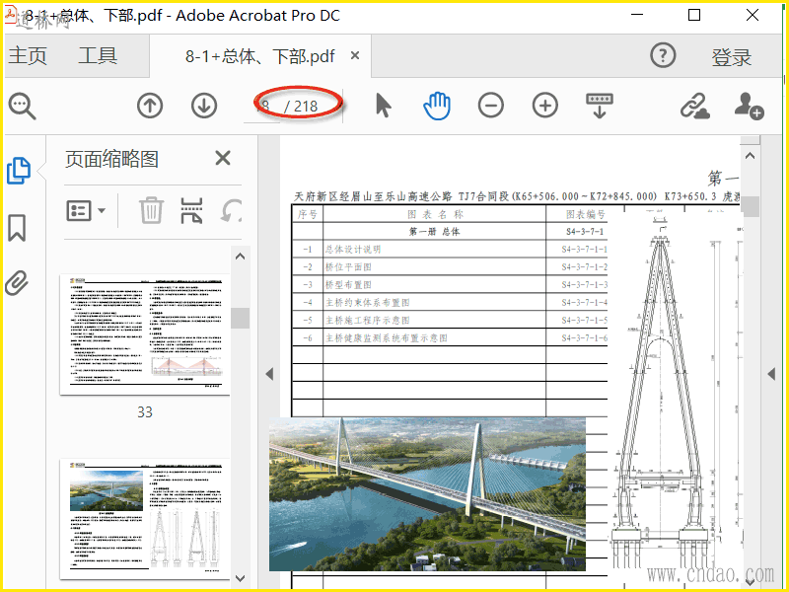Viewport: 789px width, 592px height.
Task: Close the 页面缩略图 panel
Action: (223, 158)
